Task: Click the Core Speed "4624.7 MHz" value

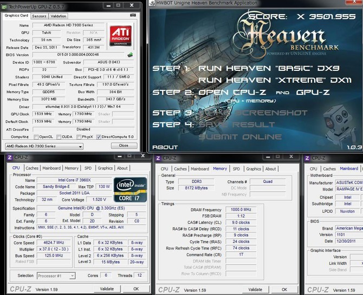Action: pyautogui.click(x=54, y=242)
